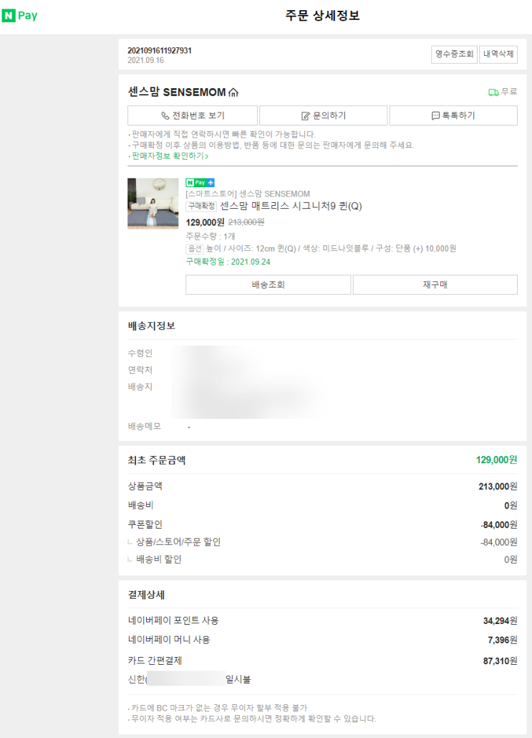Open the 영수증조회 receipt lookup
This screenshot has height=738, width=532.
pos(454,55)
